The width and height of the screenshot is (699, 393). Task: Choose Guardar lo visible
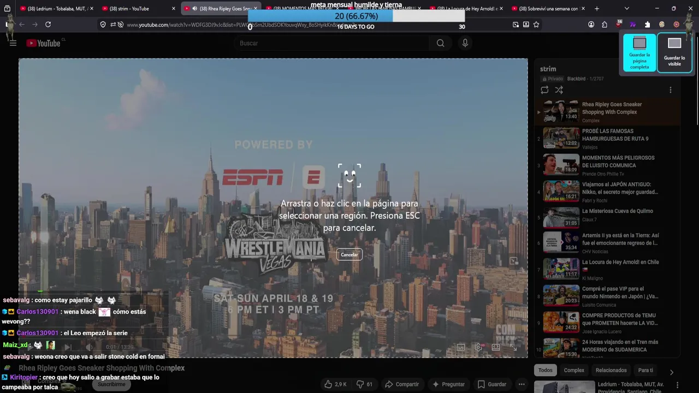674,52
